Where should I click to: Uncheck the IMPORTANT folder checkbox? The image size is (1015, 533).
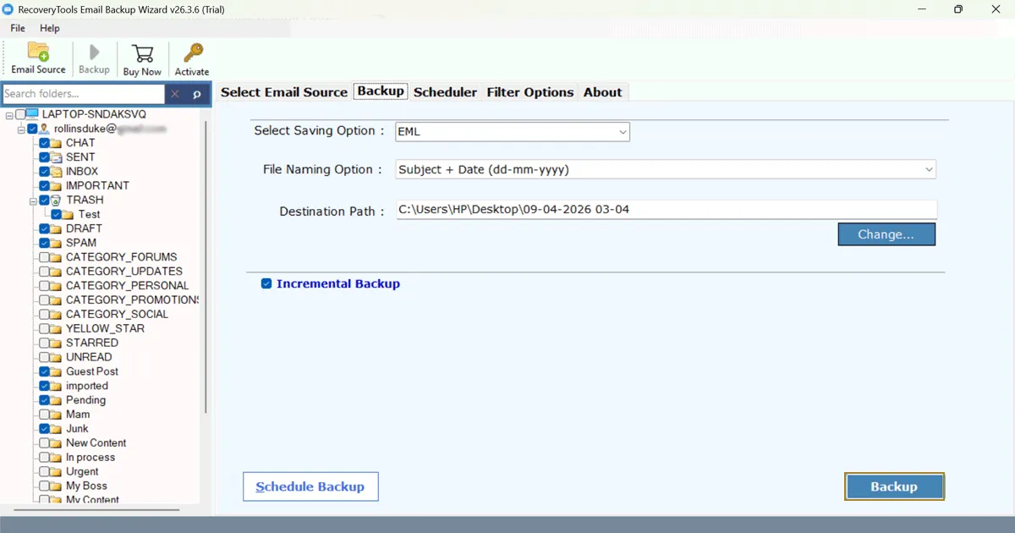coord(44,186)
